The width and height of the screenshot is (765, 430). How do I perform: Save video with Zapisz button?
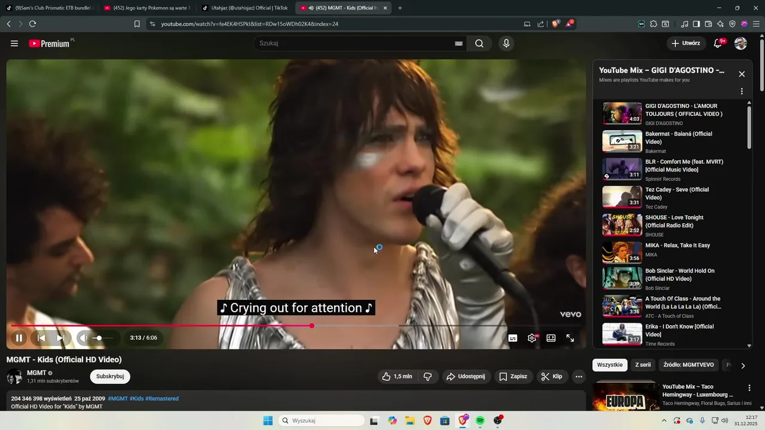point(513,376)
